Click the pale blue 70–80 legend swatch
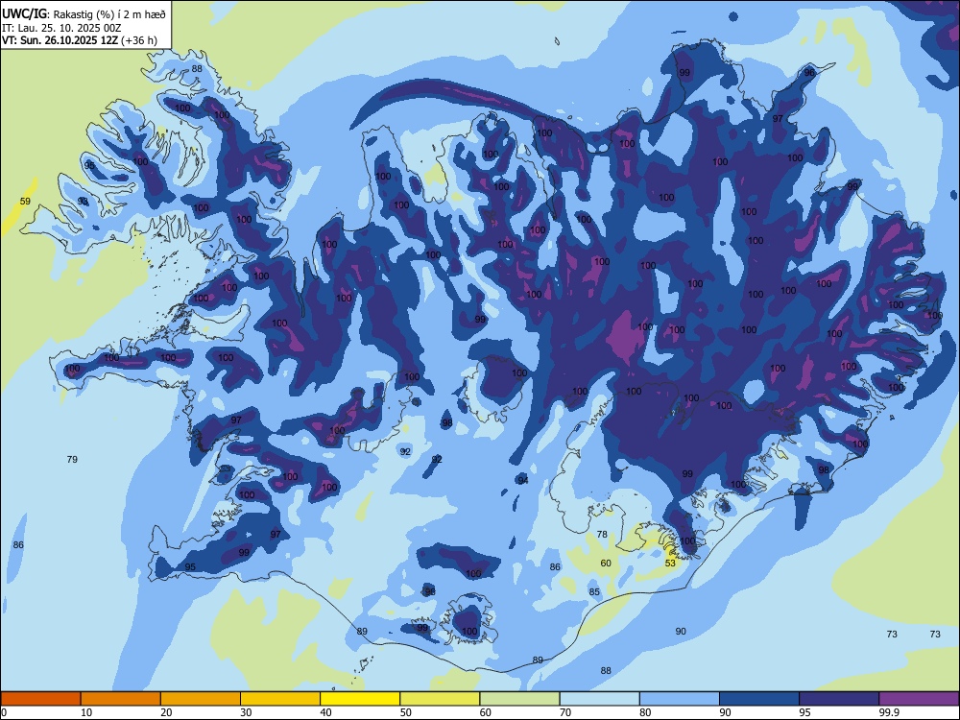Viewport: 960px width, 720px height. click(x=599, y=699)
